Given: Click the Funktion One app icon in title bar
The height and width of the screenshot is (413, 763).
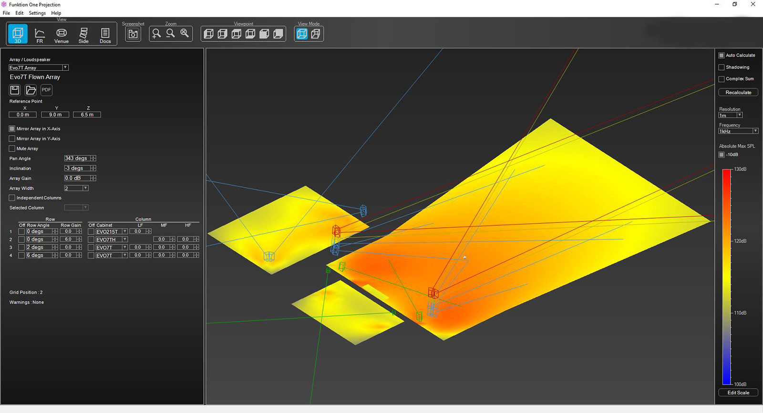Looking at the screenshot, I should [4, 4].
